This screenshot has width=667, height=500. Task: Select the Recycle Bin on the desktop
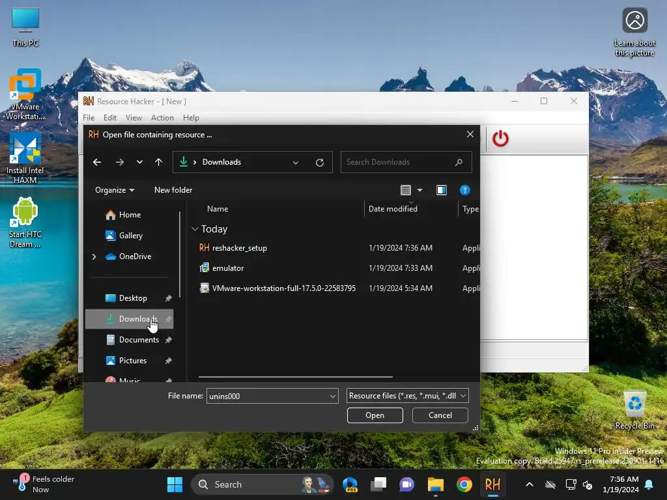point(634,410)
